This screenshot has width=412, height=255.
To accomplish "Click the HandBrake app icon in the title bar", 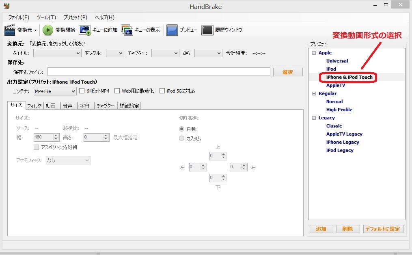I will (6, 6).
